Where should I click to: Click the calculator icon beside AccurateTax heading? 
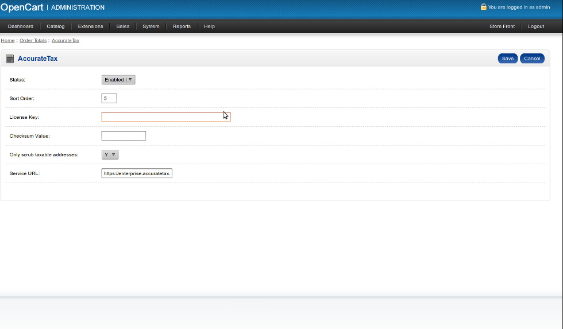click(x=10, y=59)
